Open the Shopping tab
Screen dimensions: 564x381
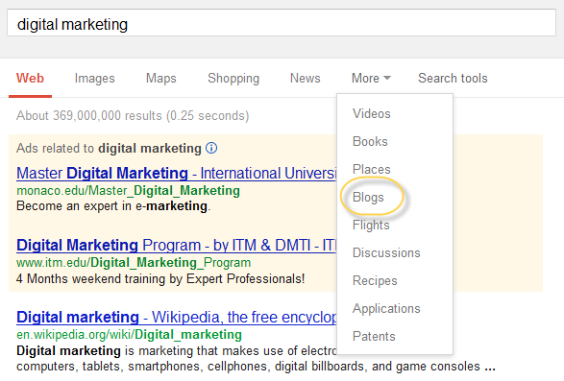[x=233, y=78]
